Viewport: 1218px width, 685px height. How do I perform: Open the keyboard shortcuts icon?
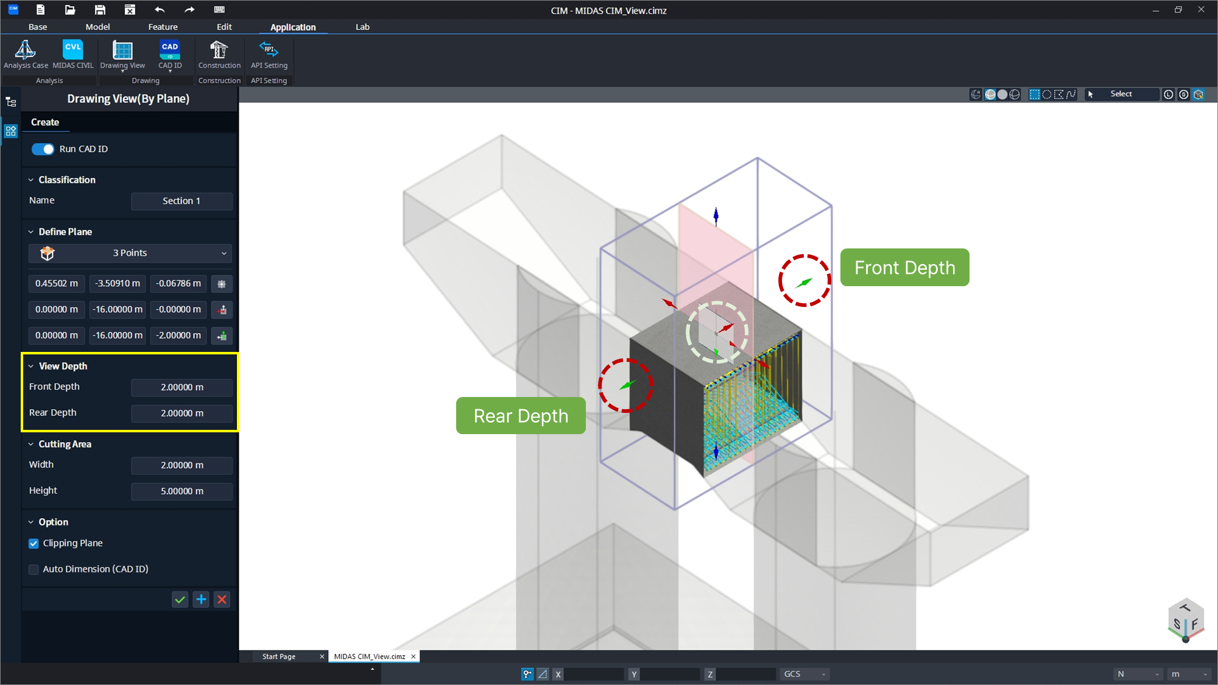pos(219,10)
